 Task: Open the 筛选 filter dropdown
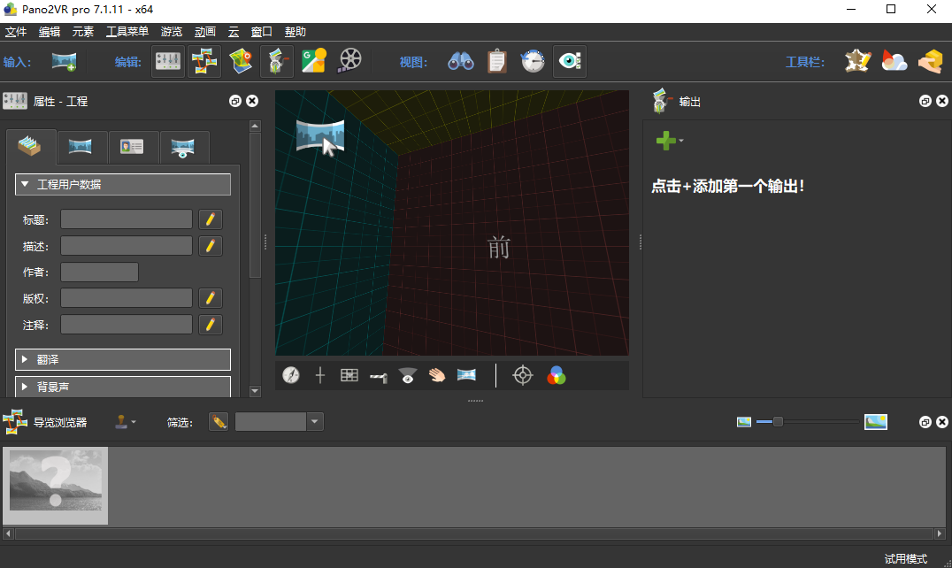point(314,422)
